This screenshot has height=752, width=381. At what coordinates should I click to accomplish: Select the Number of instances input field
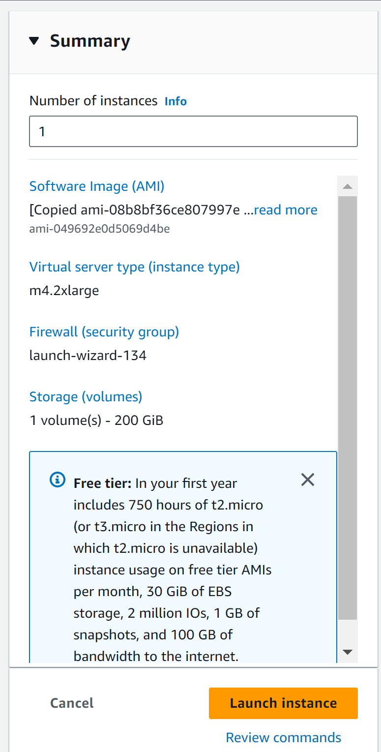tap(193, 131)
